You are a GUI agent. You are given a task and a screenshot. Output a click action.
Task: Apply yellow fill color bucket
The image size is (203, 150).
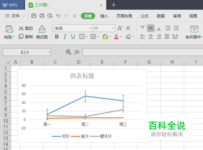[105, 36]
